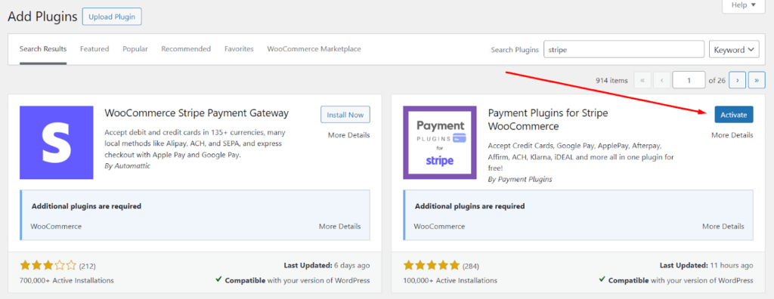Click the three-star rating on Stripe Gateway
The image size is (774, 299).
[x=48, y=266]
